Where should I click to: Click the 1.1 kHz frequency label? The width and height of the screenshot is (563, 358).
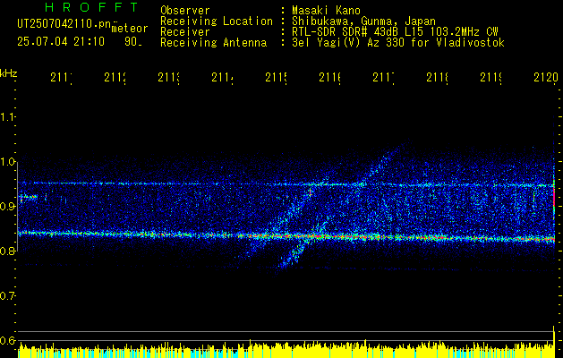[x=8, y=117]
